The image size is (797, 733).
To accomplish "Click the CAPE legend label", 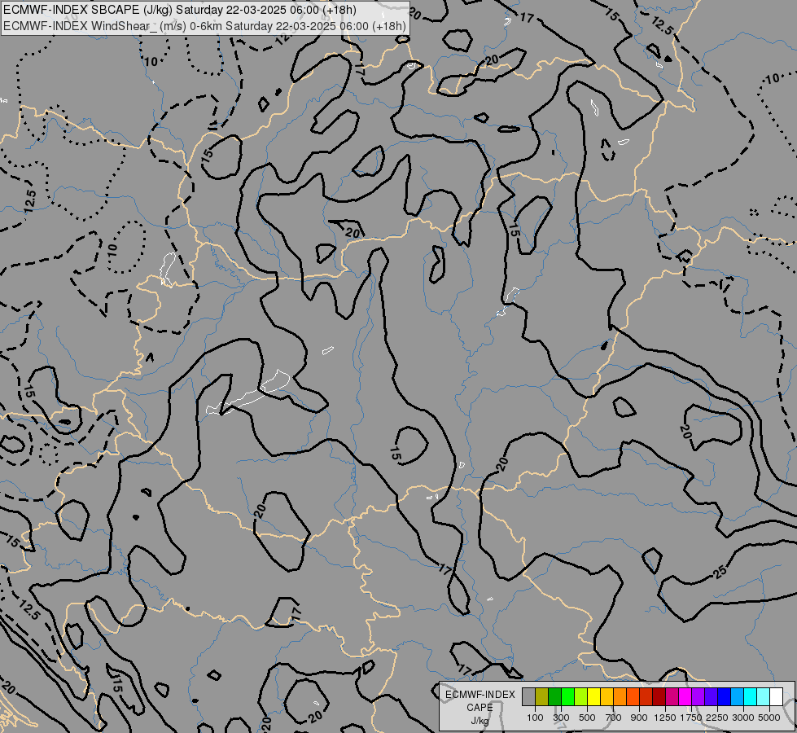I will pos(480,708).
